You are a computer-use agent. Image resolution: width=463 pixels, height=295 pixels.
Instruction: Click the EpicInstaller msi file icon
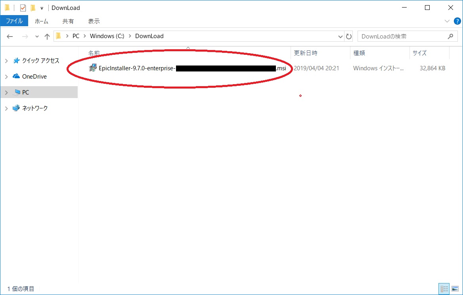click(93, 68)
